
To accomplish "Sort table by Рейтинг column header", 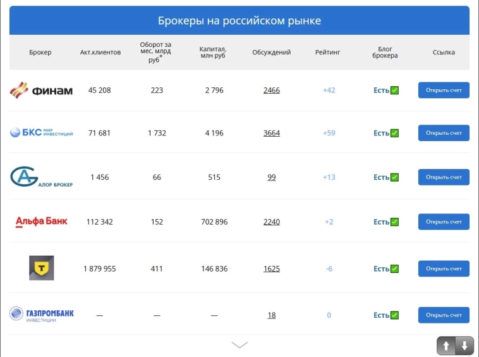I will pos(327,53).
